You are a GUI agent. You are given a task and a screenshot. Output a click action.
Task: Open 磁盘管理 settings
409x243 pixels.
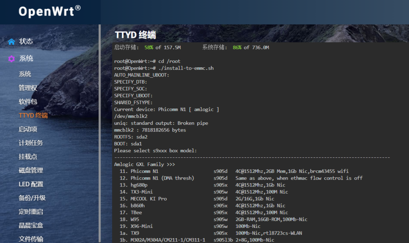[28, 170]
